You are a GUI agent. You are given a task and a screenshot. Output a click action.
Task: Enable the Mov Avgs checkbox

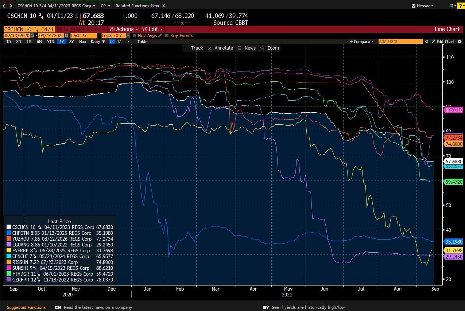tap(135, 36)
